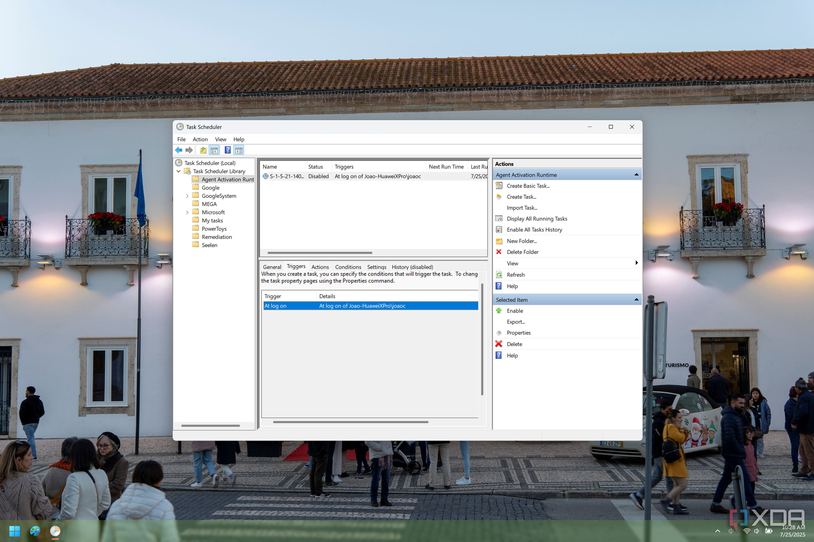This screenshot has height=542, width=814.
Task: Click the Display All Running Tasks icon
Action: point(499,218)
